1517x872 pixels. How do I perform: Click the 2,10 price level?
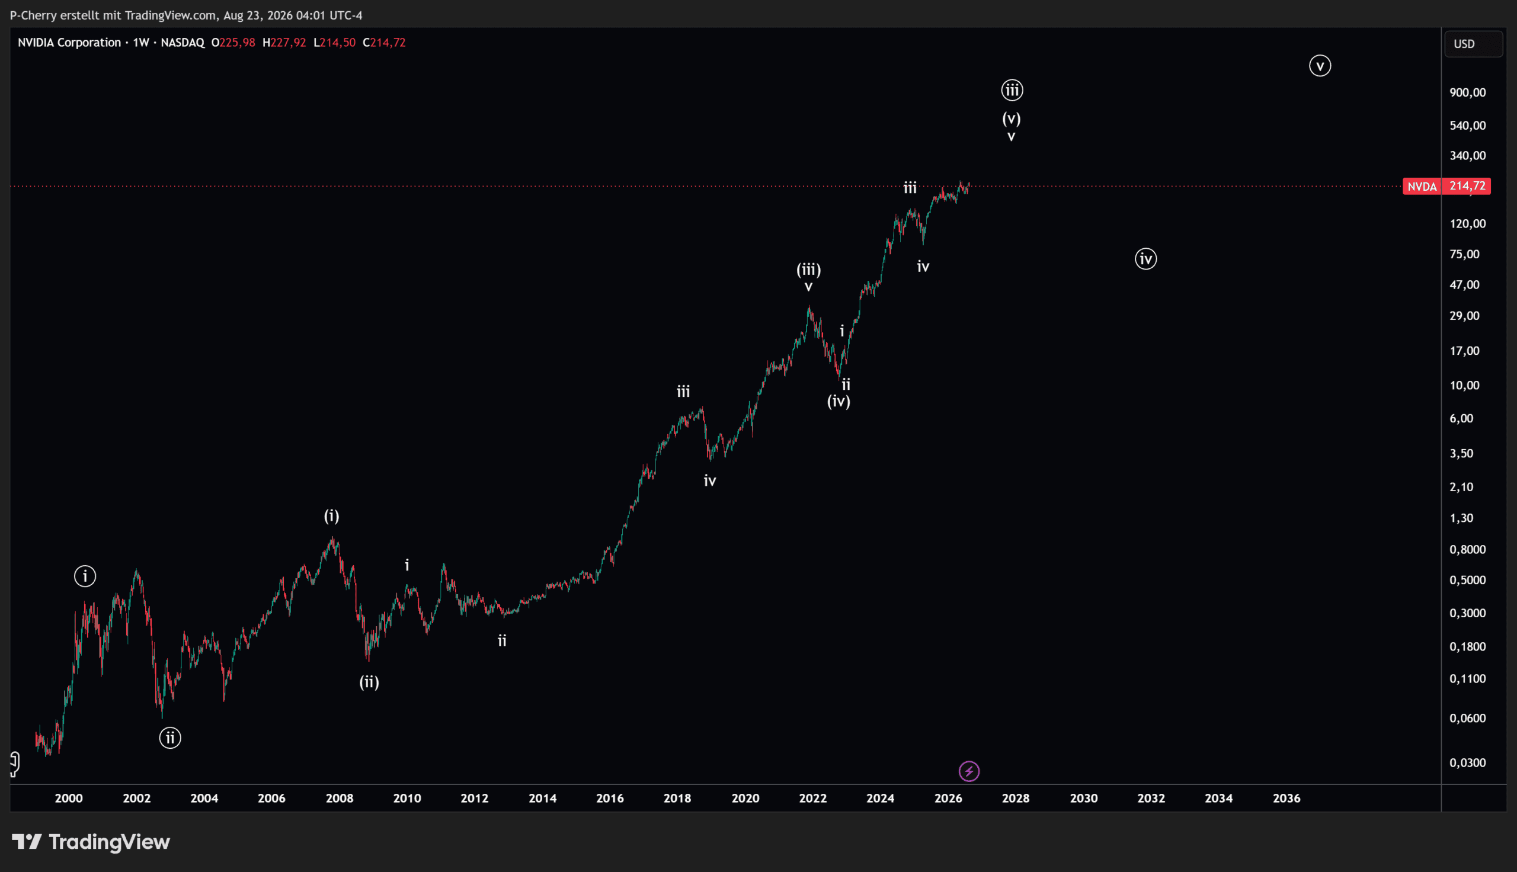(1461, 487)
